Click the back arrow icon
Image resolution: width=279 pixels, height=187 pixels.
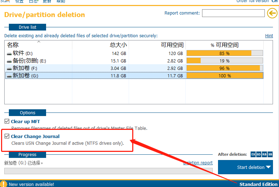[x=272, y=13]
